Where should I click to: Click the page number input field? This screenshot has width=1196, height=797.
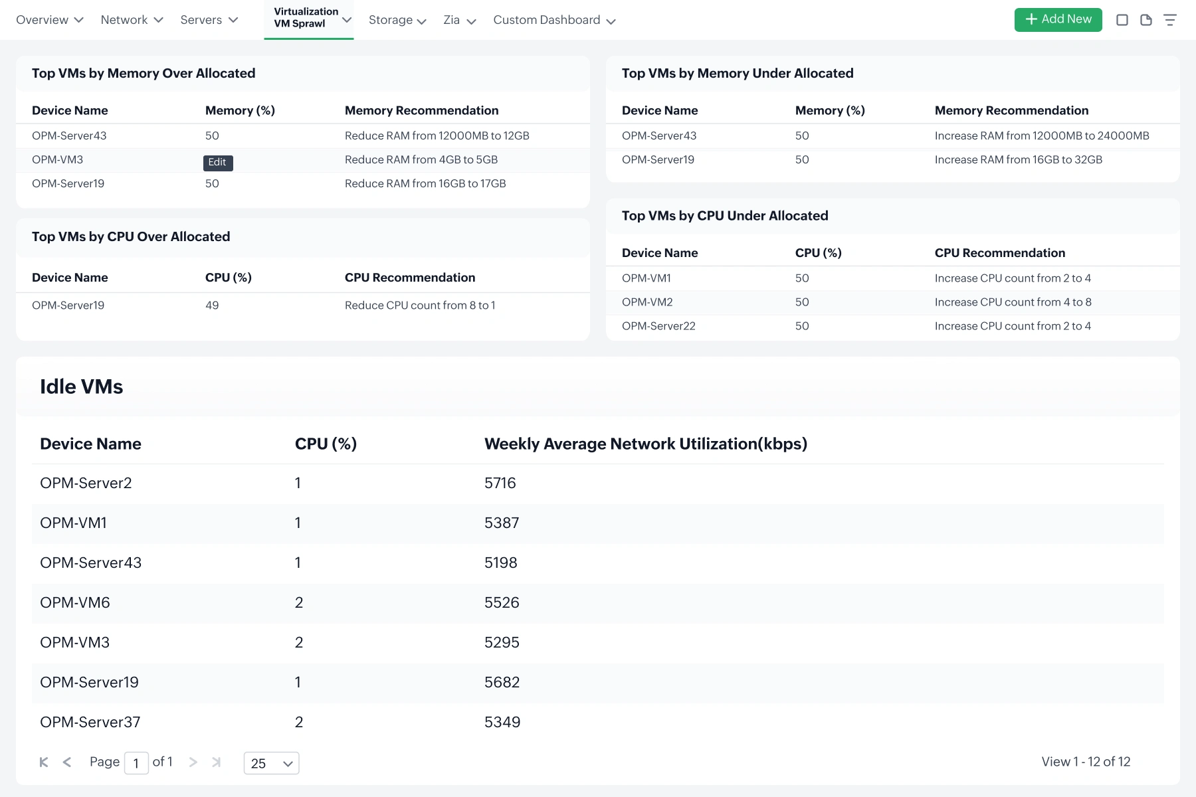[136, 763]
